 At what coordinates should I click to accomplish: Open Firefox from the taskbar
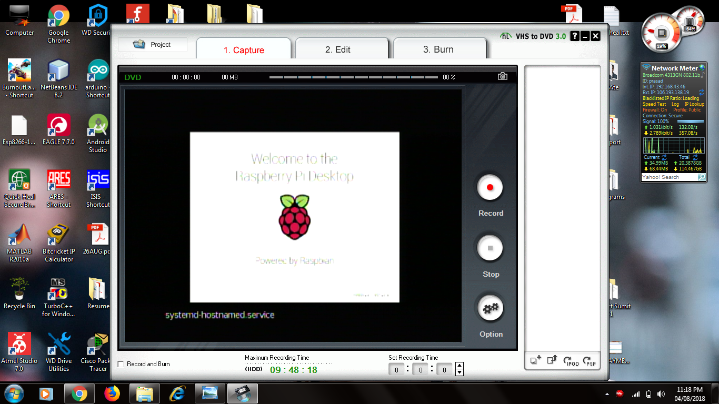[112, 393]
